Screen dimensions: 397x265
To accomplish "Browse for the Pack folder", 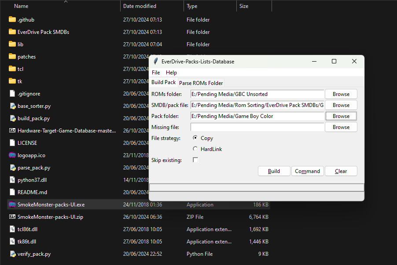I will pyautogui.click(x=341, y=116).
